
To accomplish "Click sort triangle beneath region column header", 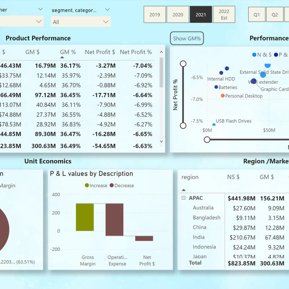I will tap(184, 190).
